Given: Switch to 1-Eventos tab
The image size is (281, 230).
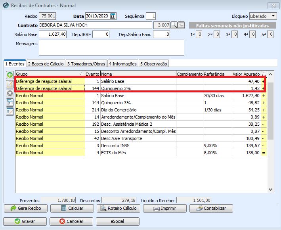Looking at the screenshot, I should tap(15, 64).
